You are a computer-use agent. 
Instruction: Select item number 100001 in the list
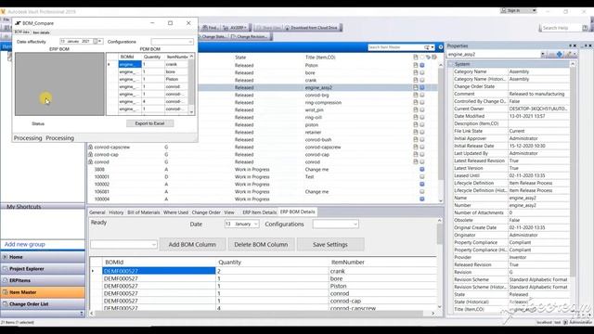(x=101, y=177)
